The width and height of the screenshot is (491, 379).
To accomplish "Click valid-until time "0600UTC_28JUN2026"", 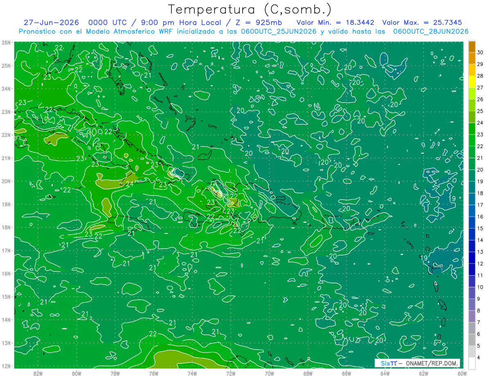I will pyautogui.click(x=431, y=31).
